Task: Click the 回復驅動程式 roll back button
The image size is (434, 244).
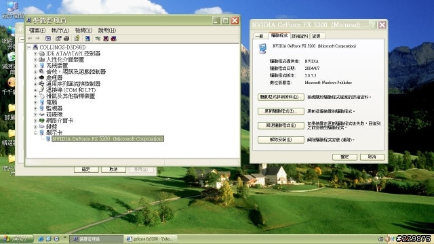Action: (281, 125)
